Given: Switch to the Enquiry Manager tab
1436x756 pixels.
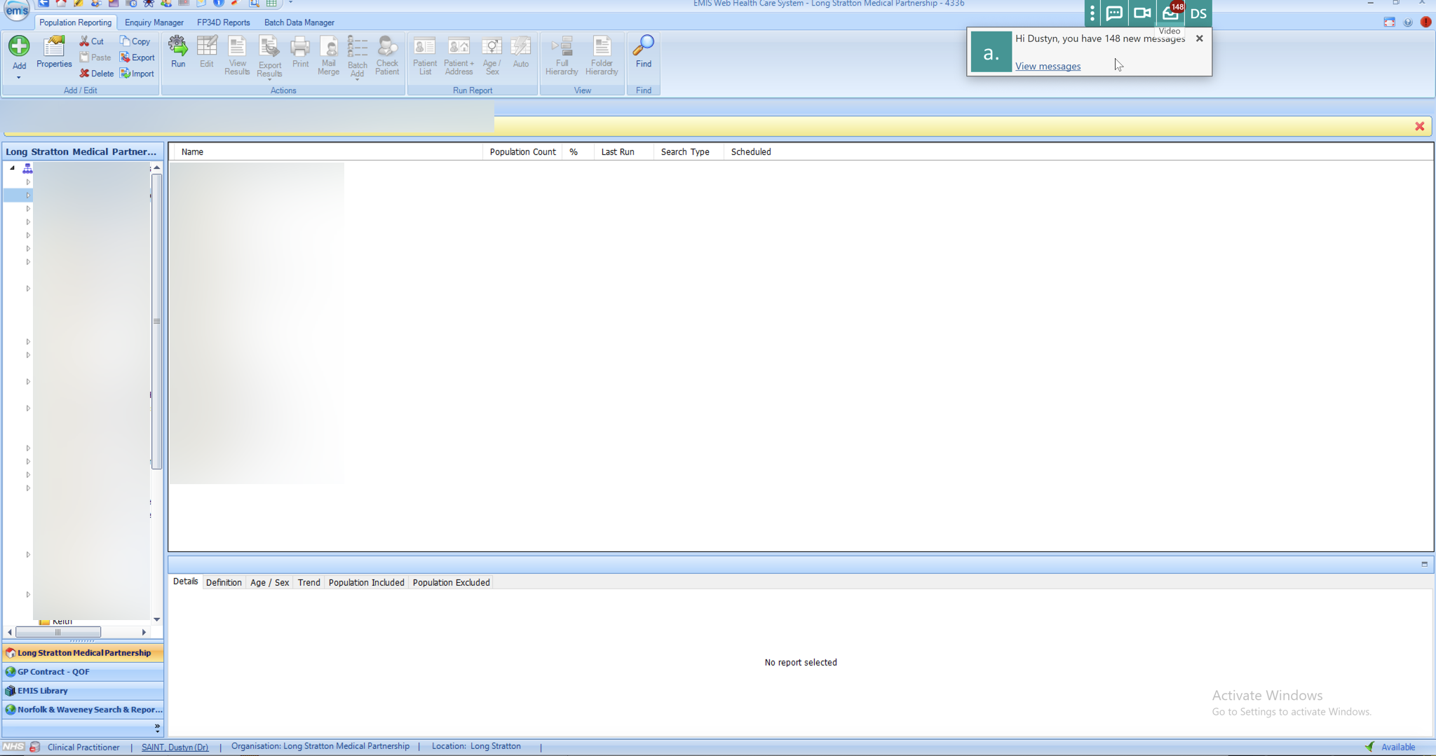Looking at the screenshot, I should (154, 22).
